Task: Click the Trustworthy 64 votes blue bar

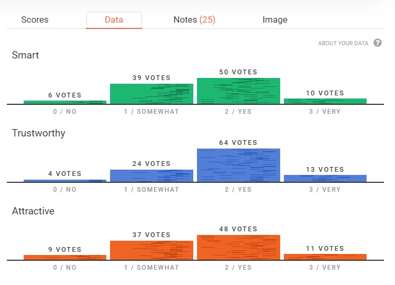Action: click(239, 165)
